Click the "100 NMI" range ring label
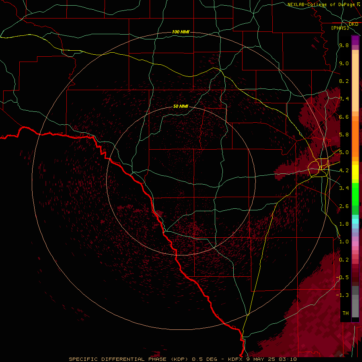Screen dimensions: 362x362 click(181, 32)
